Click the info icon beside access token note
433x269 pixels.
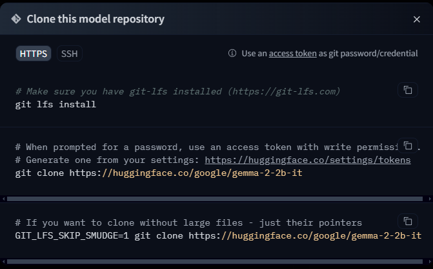coord(232,53)
